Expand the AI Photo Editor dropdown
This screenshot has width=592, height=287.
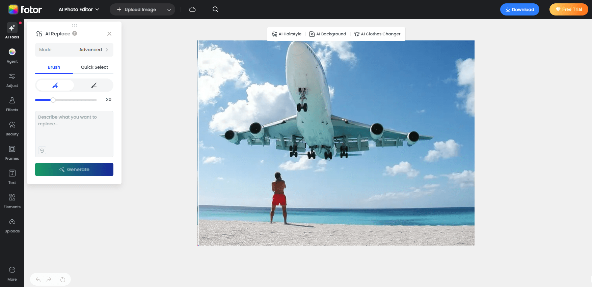(x=79, y=9)
